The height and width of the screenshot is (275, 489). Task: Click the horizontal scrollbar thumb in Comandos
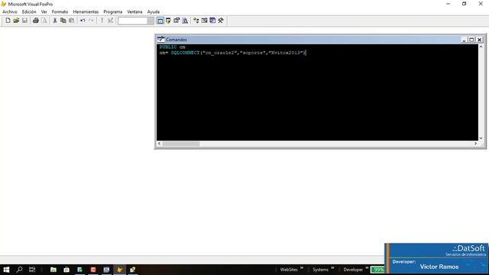(181, 144)
